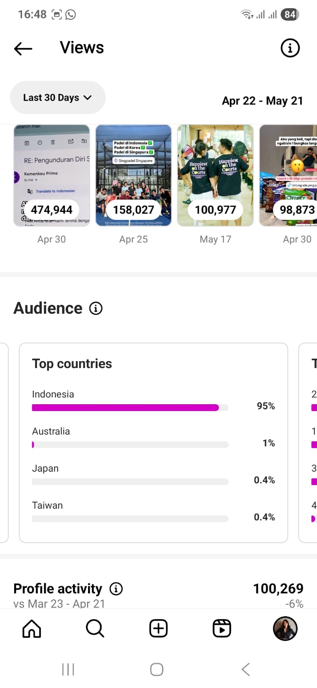Expand the Last 30 Days dropdown
The width and height of the screenshot is (317, 688).
(58, 98)
